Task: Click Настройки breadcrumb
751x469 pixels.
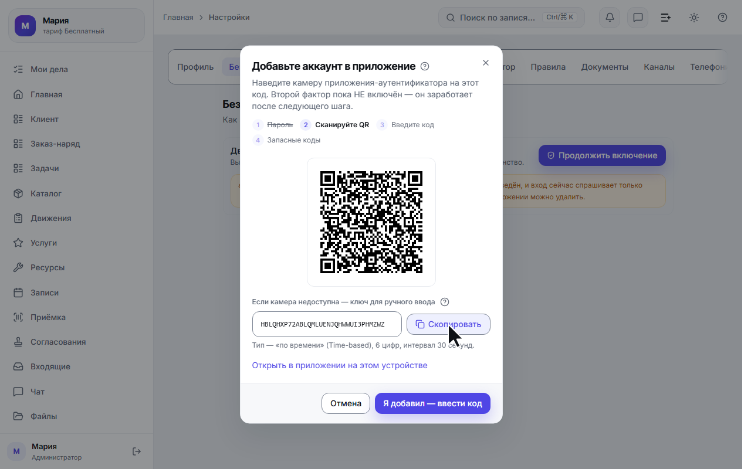Action: tap(229, 18)
